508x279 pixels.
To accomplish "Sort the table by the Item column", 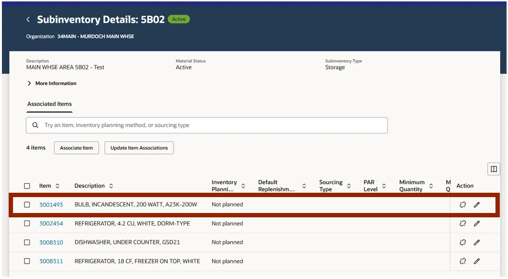I will [x=57, y=186].
